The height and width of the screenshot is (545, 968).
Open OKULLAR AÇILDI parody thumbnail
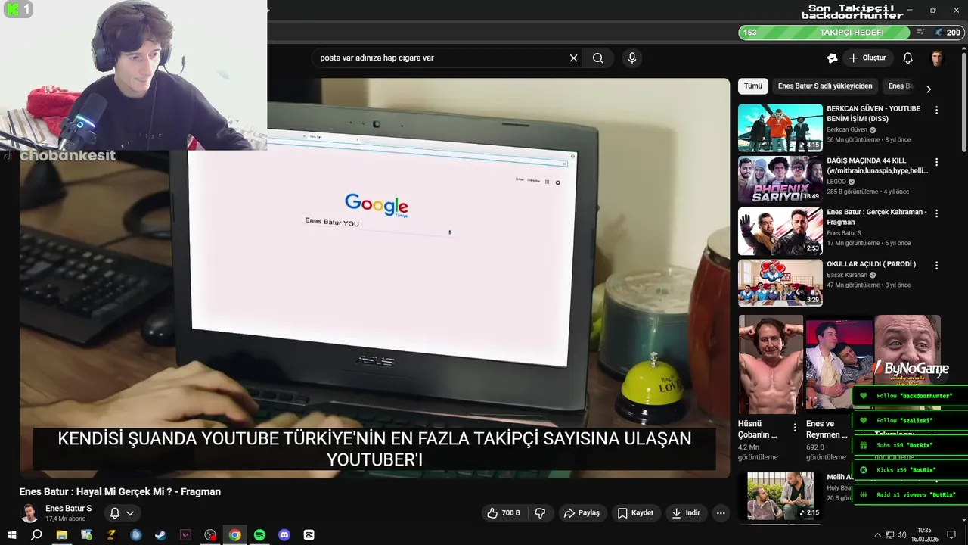[780, 283]
